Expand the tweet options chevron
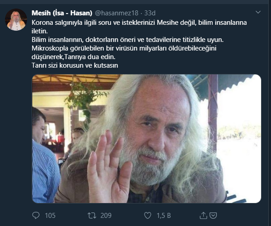This screenshot has width=271, height=226. tap(258, 12)
